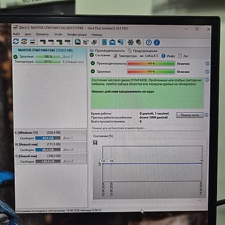Click the drive icon with the green badge

click(x=60, y=42)
